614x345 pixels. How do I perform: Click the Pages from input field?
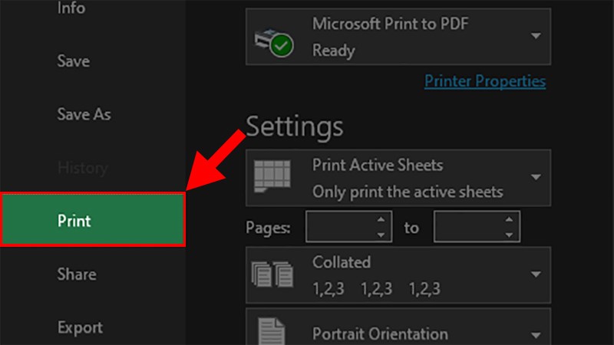tap(340, 227)
